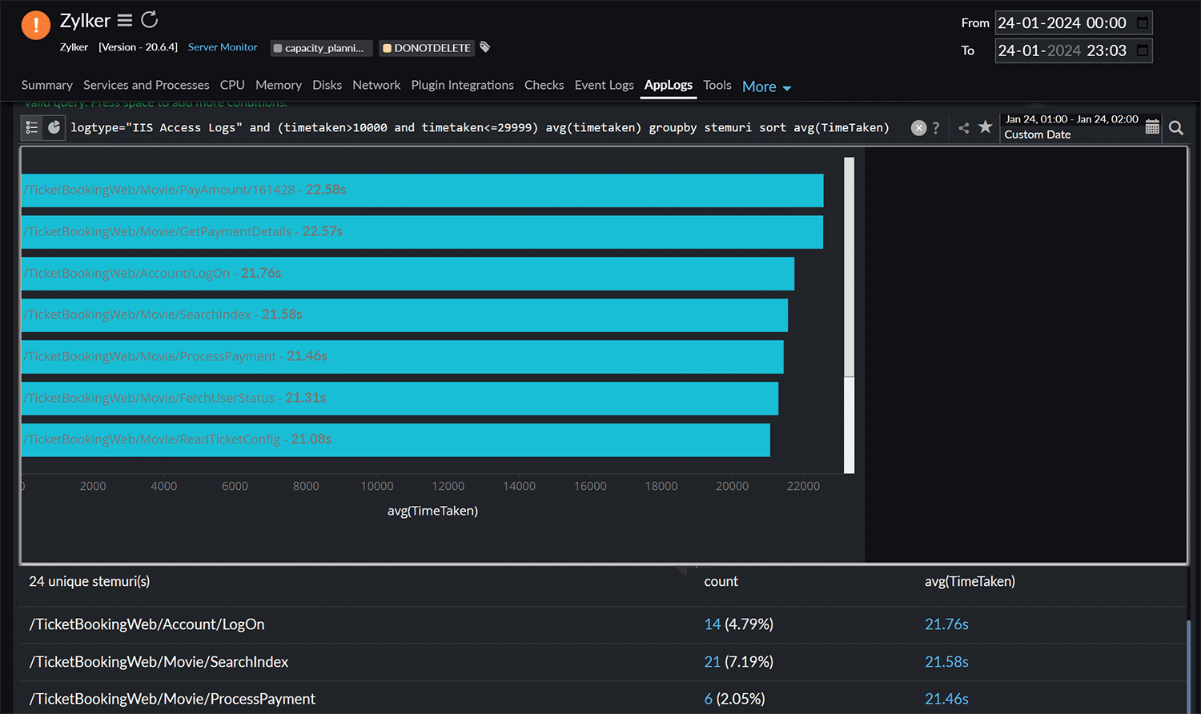Star this query as a favorite

pyautogui.click(x=986, y=127)
